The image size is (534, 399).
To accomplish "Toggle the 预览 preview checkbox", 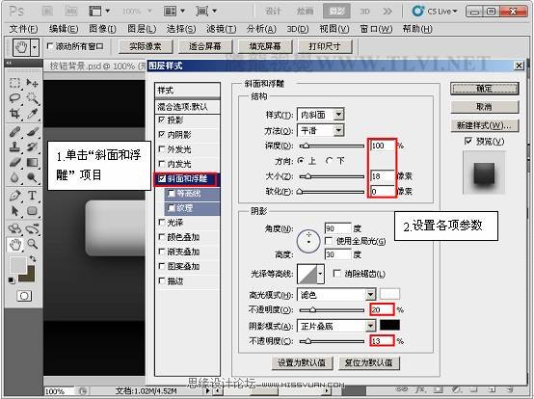I will 468,141.
